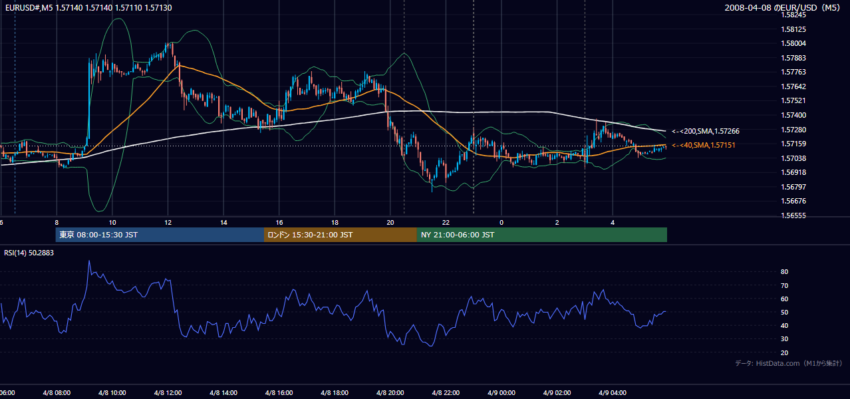Click hour label 0 on price chart axis
The height and width of the screenshot is (399, 850).
point(501,222)
